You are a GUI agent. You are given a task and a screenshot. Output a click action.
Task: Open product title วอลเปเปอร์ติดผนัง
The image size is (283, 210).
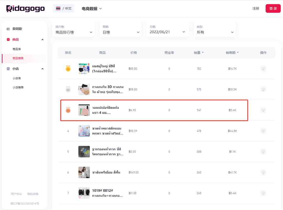(105, 110)
